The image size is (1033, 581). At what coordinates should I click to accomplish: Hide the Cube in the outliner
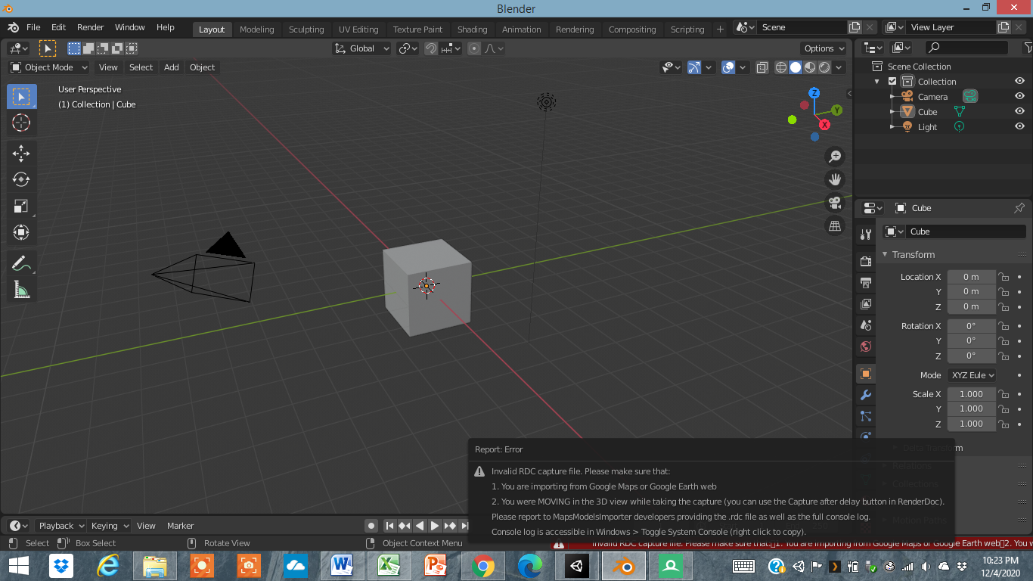[1019, 111]
